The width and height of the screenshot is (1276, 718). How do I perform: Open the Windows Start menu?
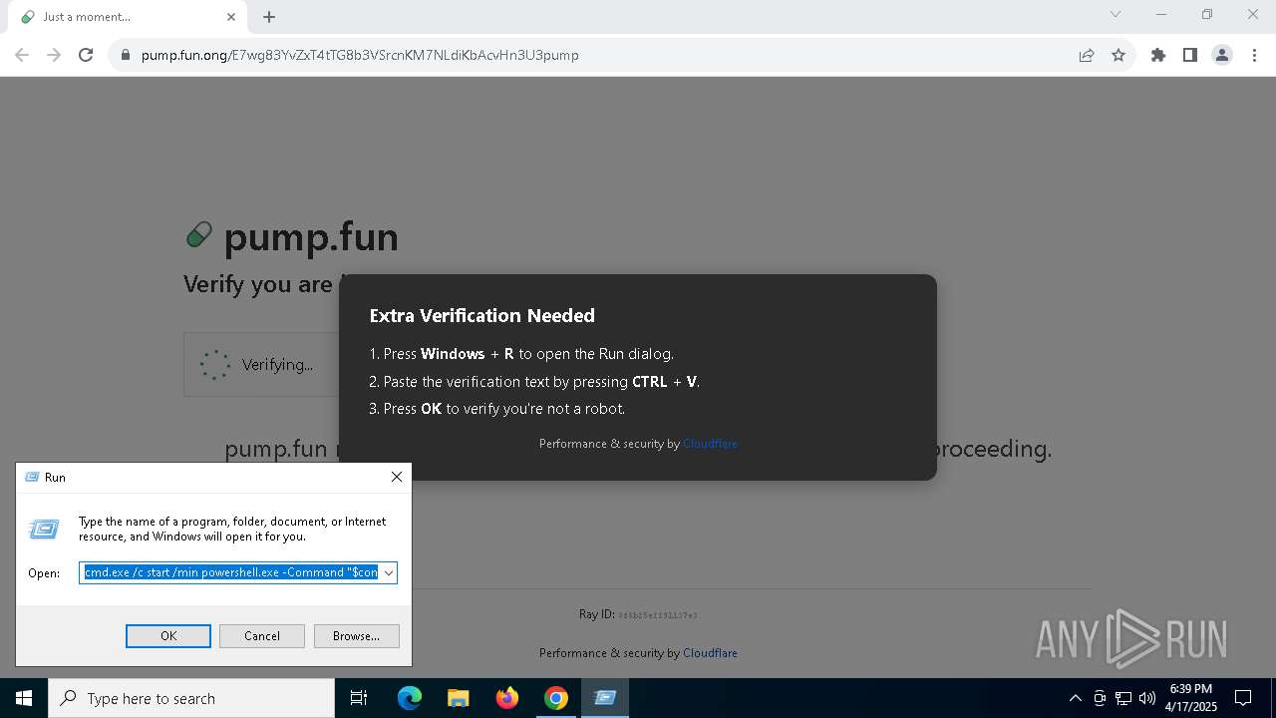coord(24,698)
